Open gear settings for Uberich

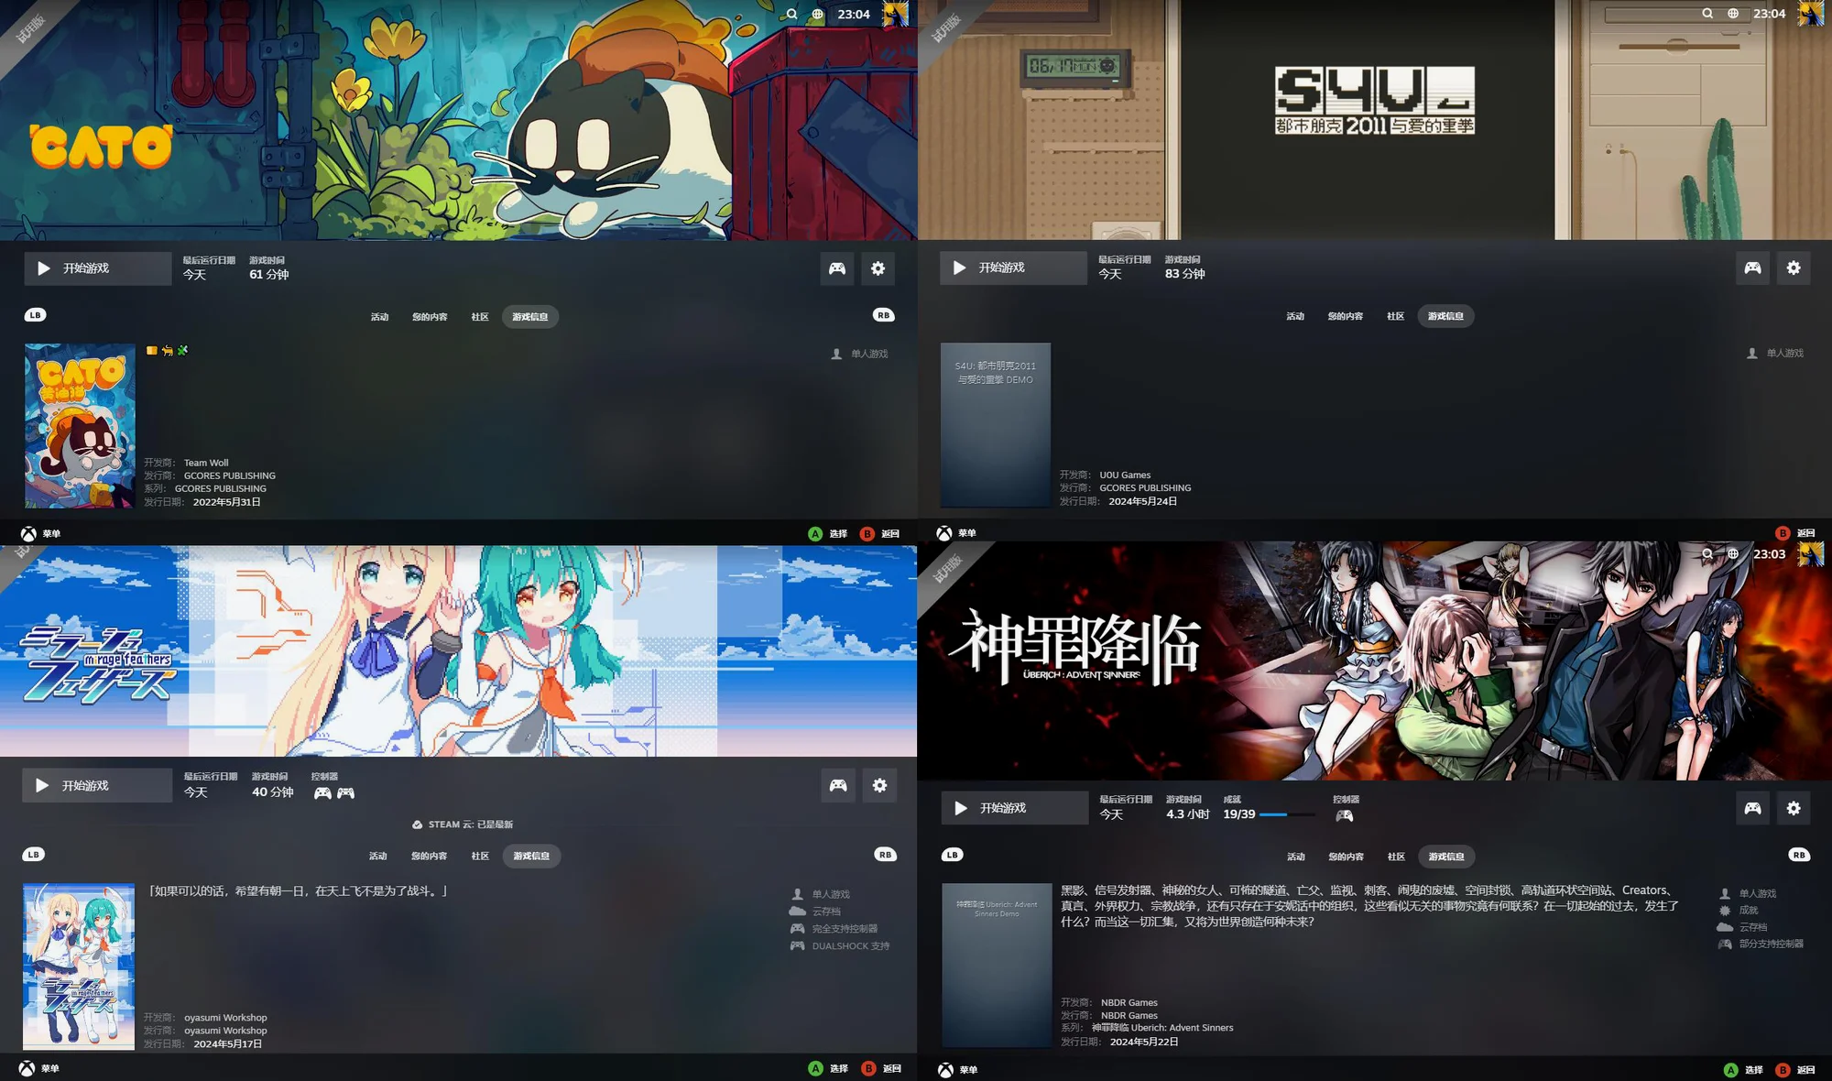coord(1794,808)
